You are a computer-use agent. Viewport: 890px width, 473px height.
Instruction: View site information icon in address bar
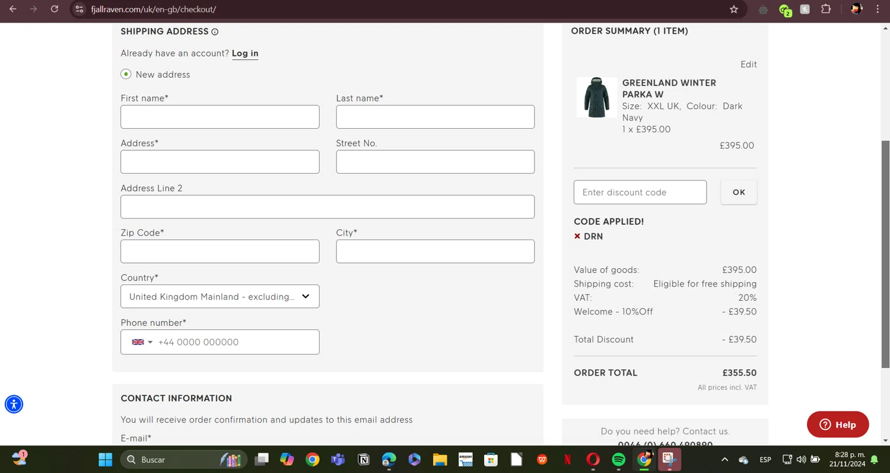(80, 9)
